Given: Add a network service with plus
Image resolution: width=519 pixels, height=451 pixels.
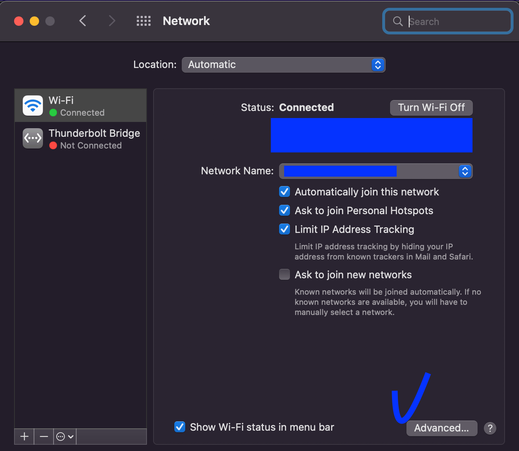Looking at the screenshot, I should pyautogui.click(x=24, y=437).
